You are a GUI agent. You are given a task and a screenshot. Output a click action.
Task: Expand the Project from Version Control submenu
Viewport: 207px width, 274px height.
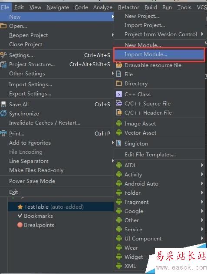(160, 34)
